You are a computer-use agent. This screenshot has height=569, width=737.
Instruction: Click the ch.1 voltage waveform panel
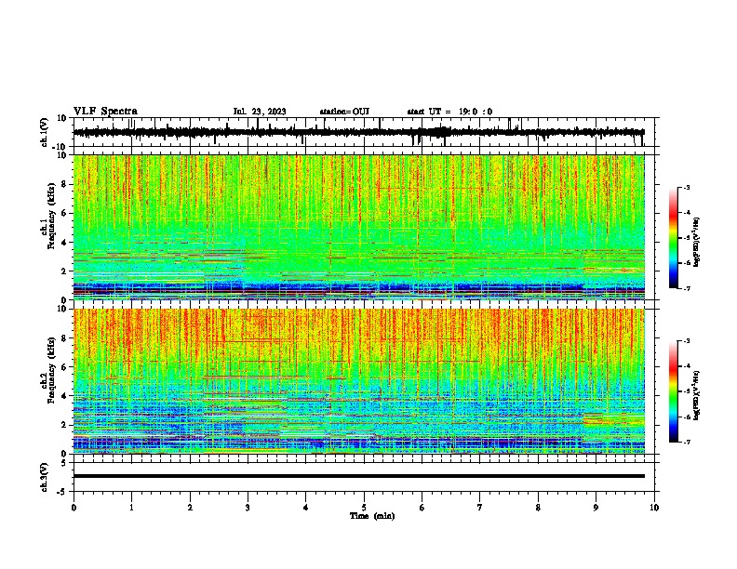tap(364, 132)
